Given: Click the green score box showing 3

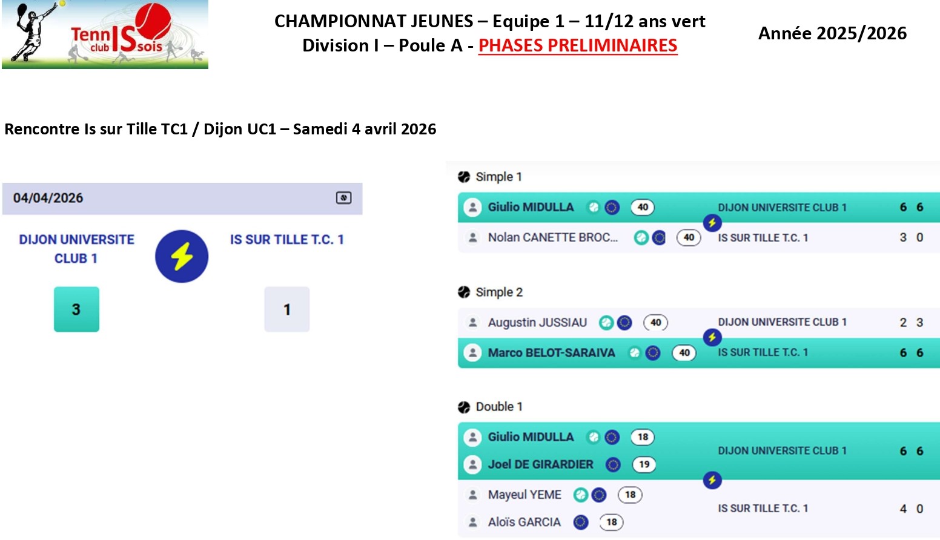Looking at the screenshot, I should pos(76,309).
